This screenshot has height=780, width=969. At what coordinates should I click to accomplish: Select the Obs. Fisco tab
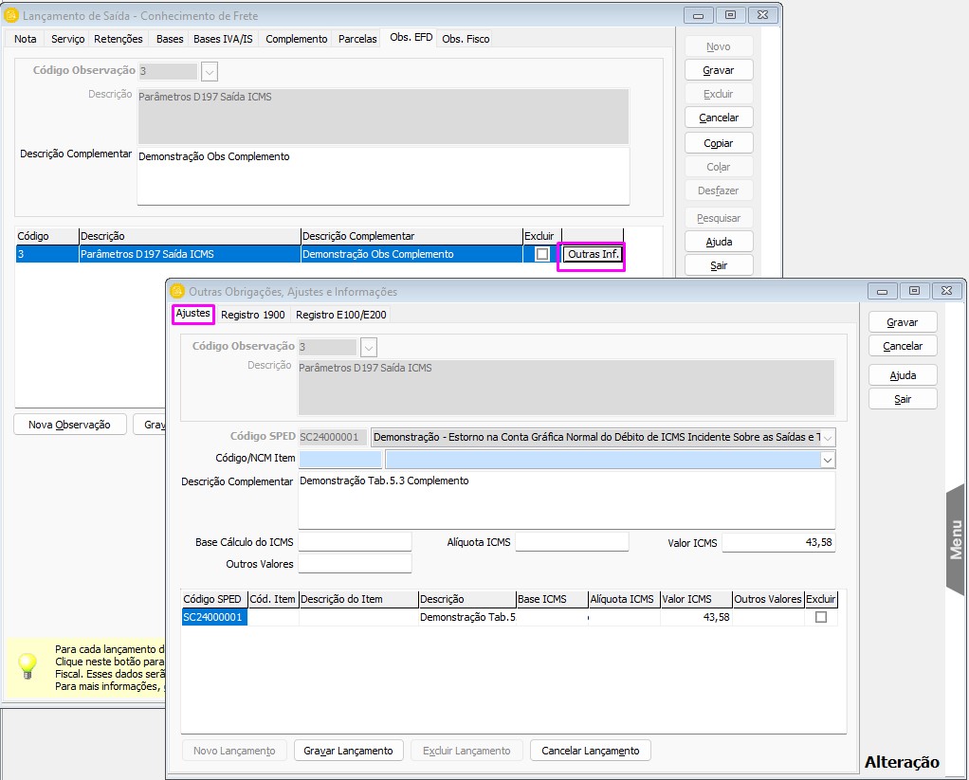tap(466, 39)
